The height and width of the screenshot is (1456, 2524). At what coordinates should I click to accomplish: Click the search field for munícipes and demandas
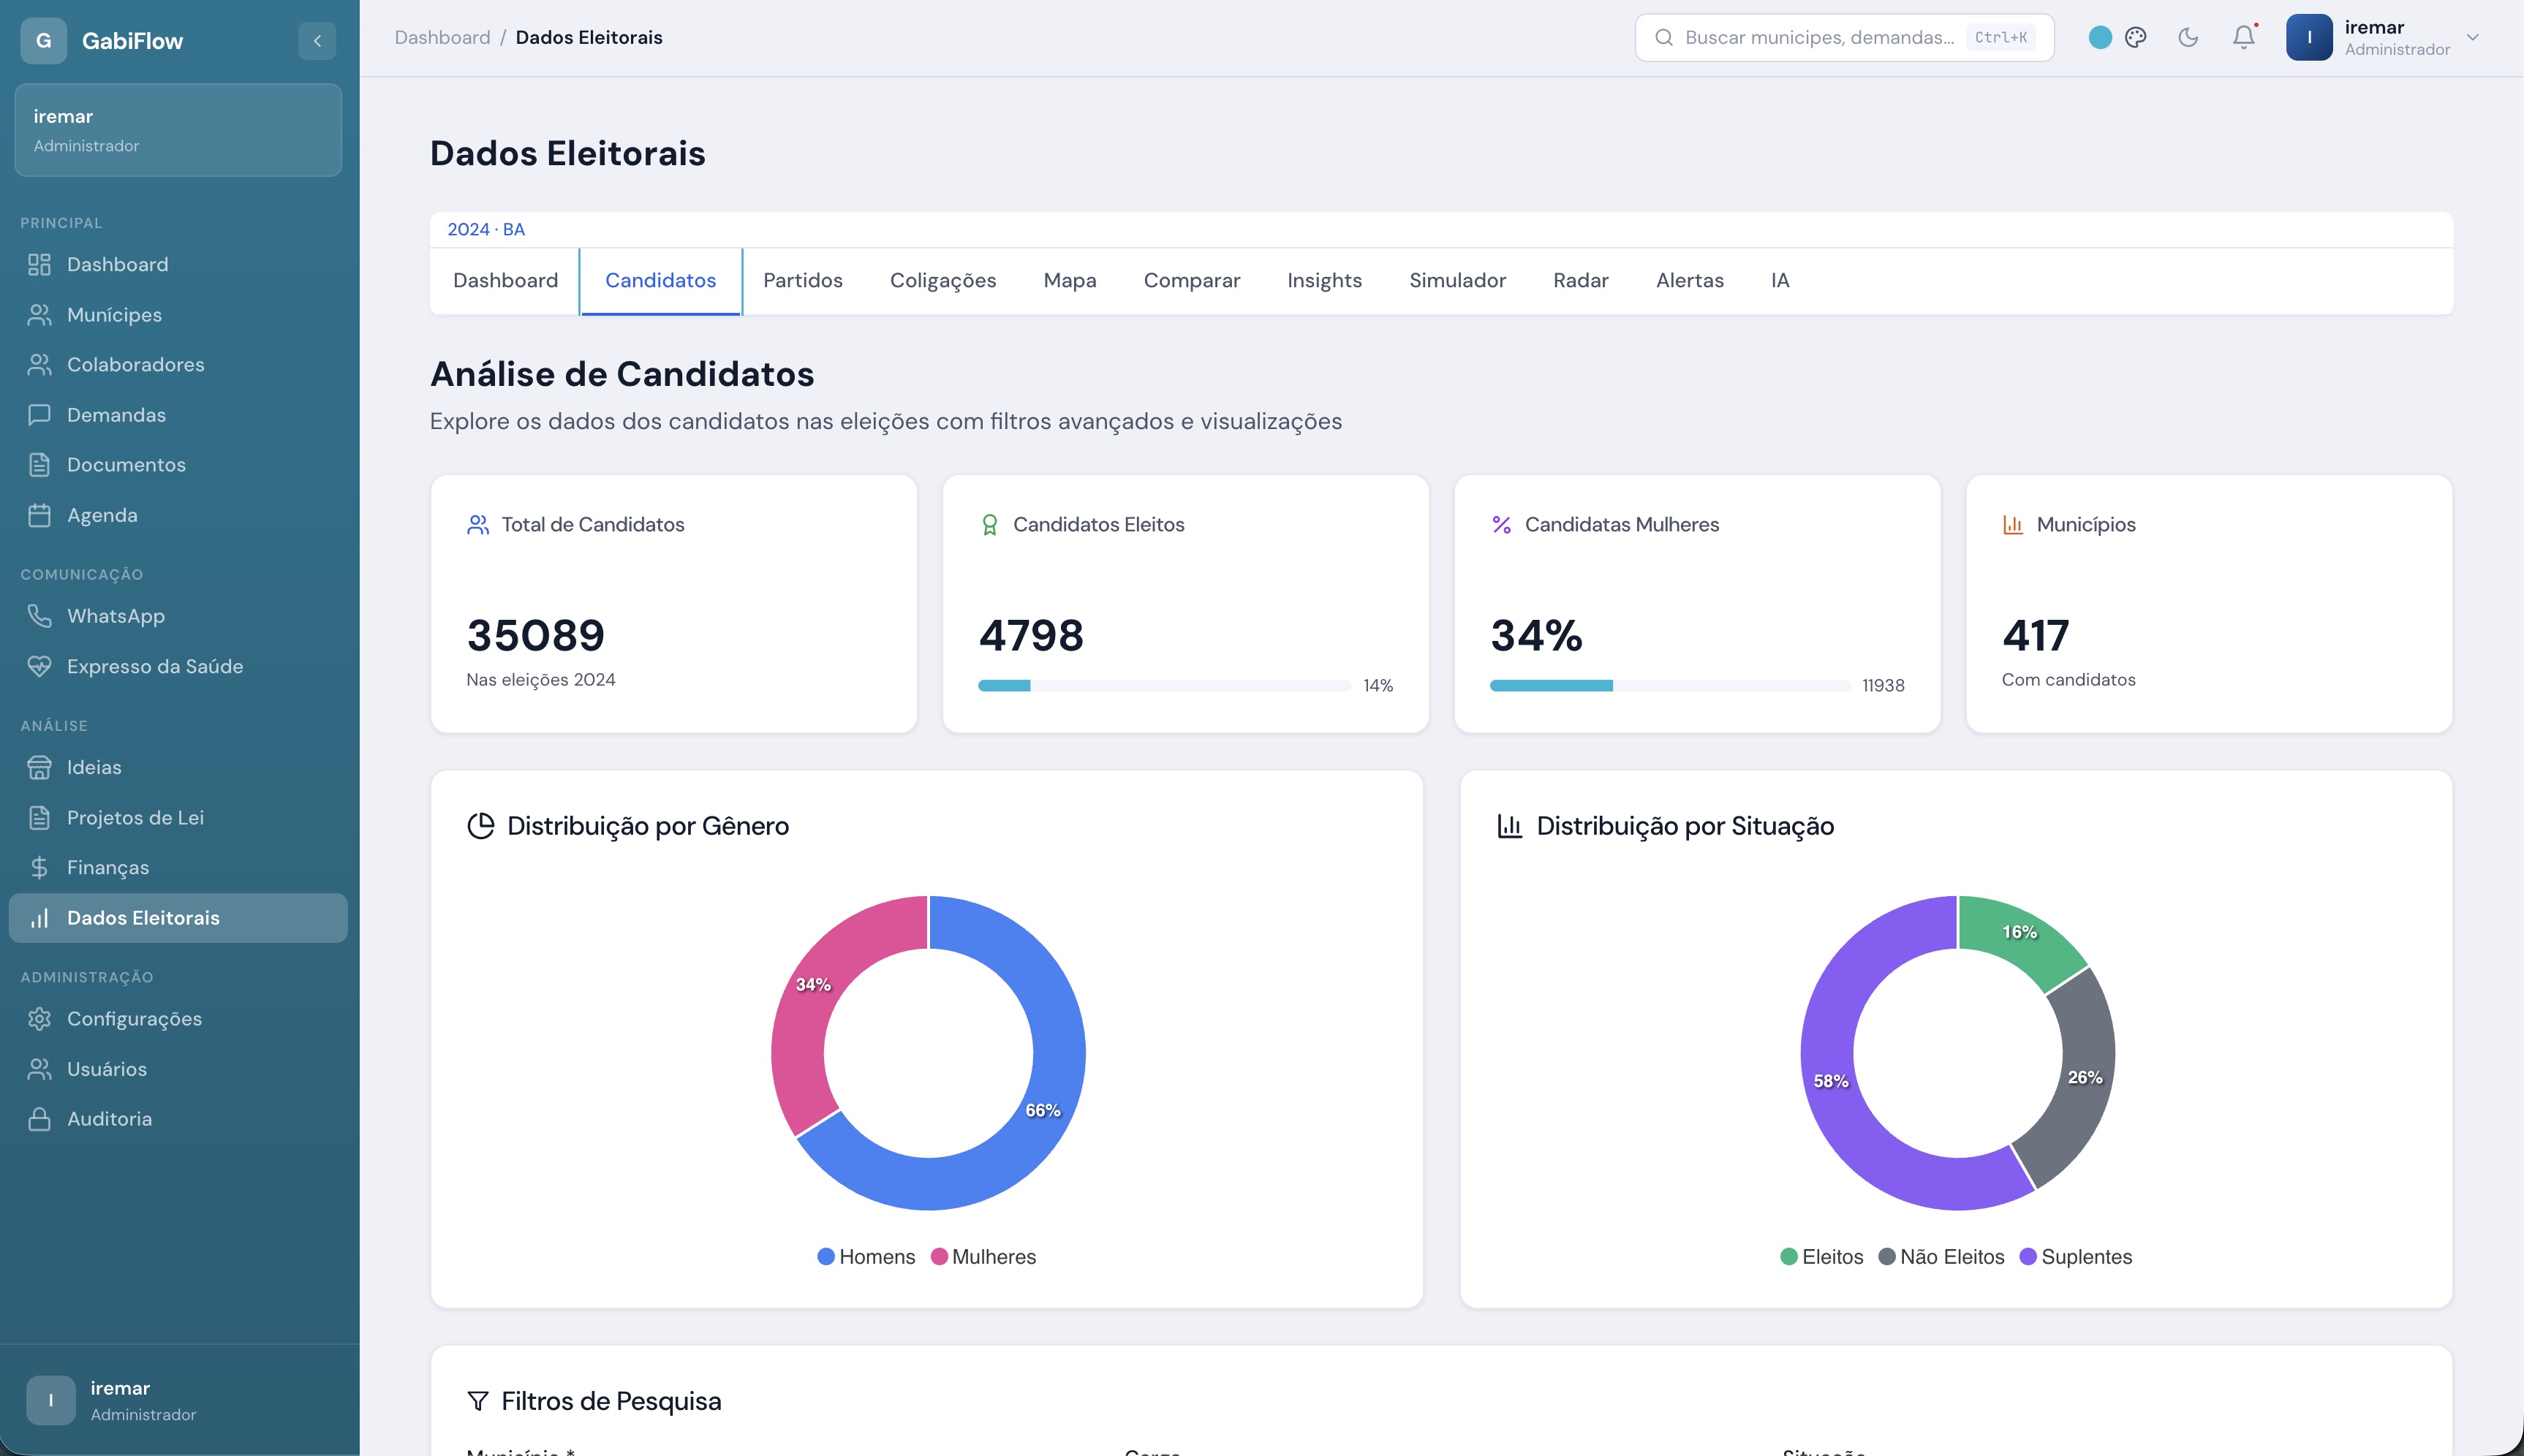pyautogui.click(x=1845, y=38)
